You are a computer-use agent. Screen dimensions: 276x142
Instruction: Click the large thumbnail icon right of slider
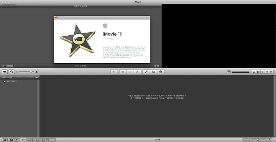[36, 72]
